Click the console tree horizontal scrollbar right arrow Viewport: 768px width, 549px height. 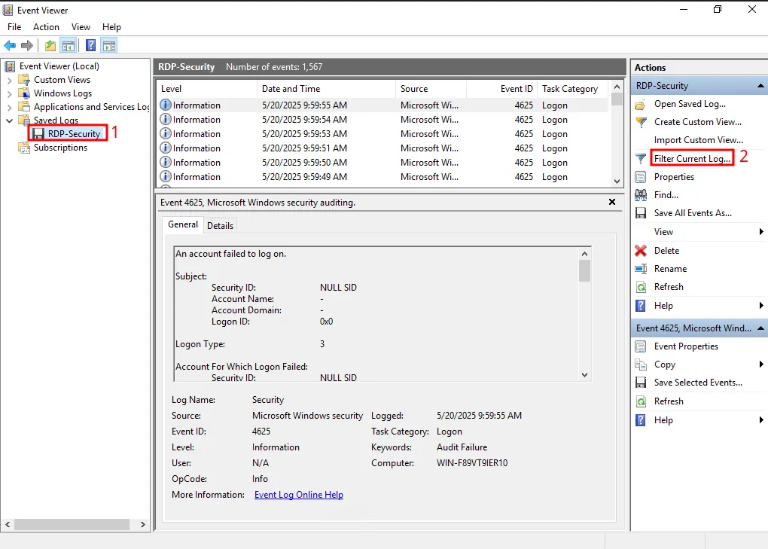[x=142, y=524]
